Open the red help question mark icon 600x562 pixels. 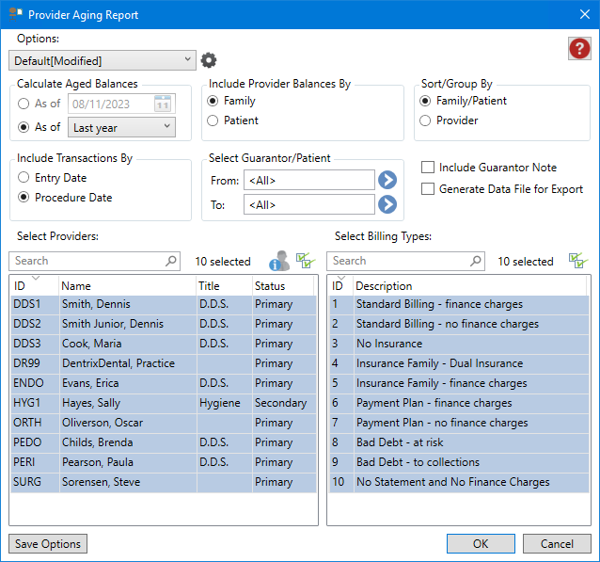point(579,49)
